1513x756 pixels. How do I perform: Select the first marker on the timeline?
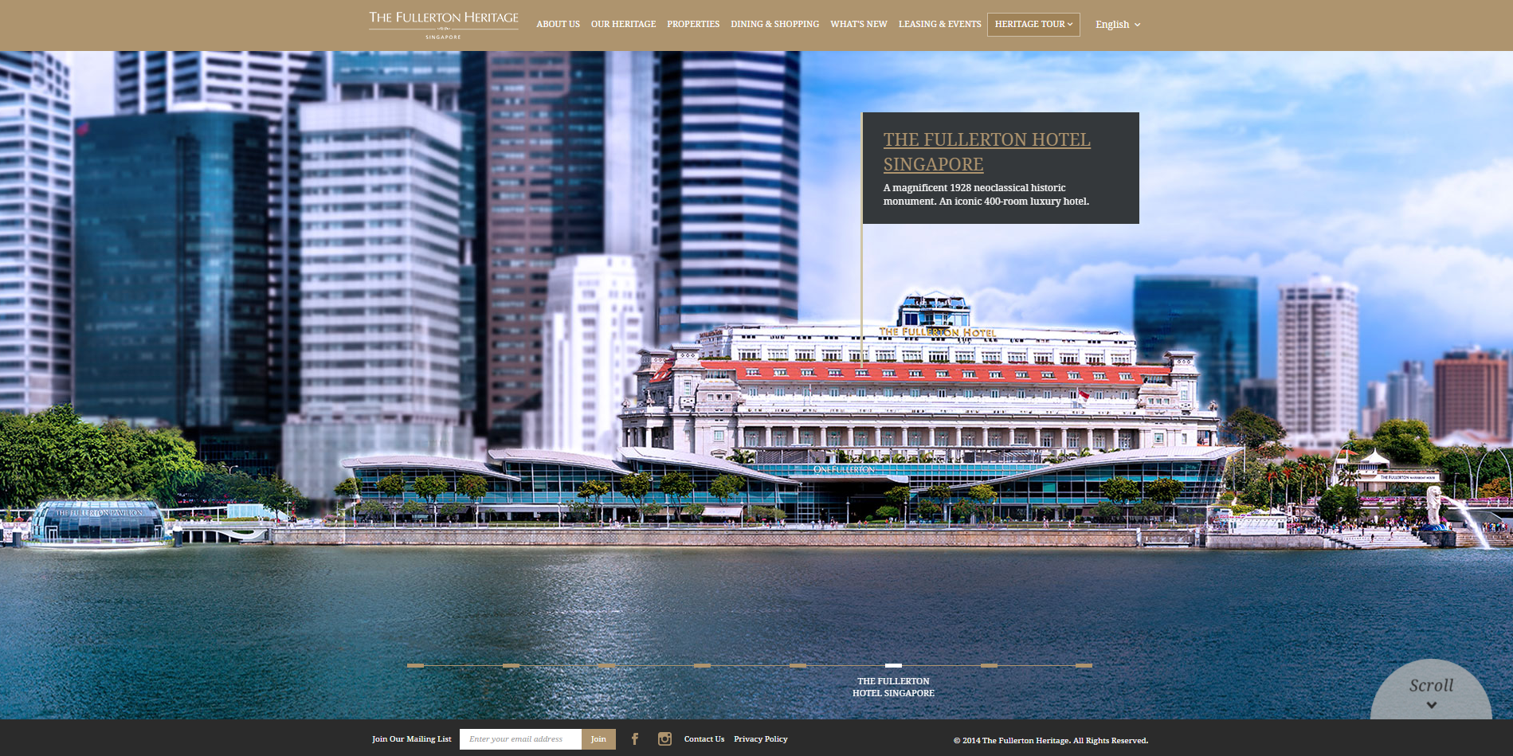point(415,665)
